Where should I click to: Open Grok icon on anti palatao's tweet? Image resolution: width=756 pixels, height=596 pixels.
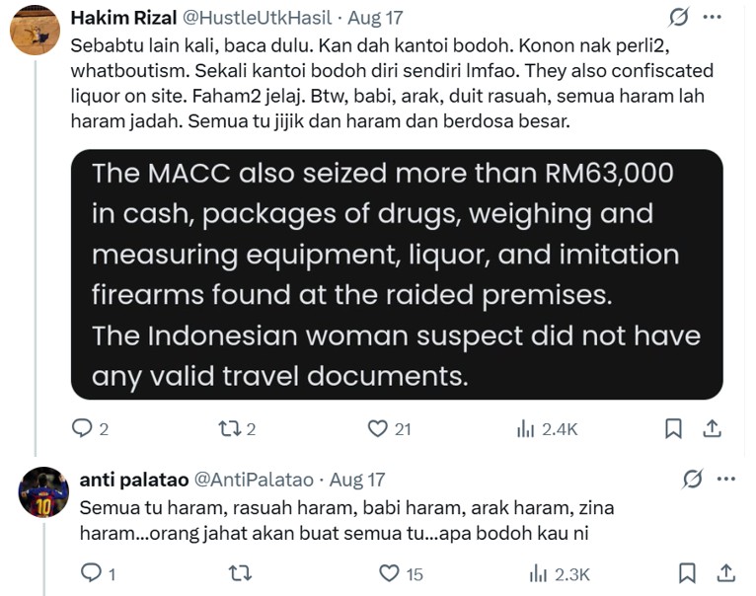693,480
